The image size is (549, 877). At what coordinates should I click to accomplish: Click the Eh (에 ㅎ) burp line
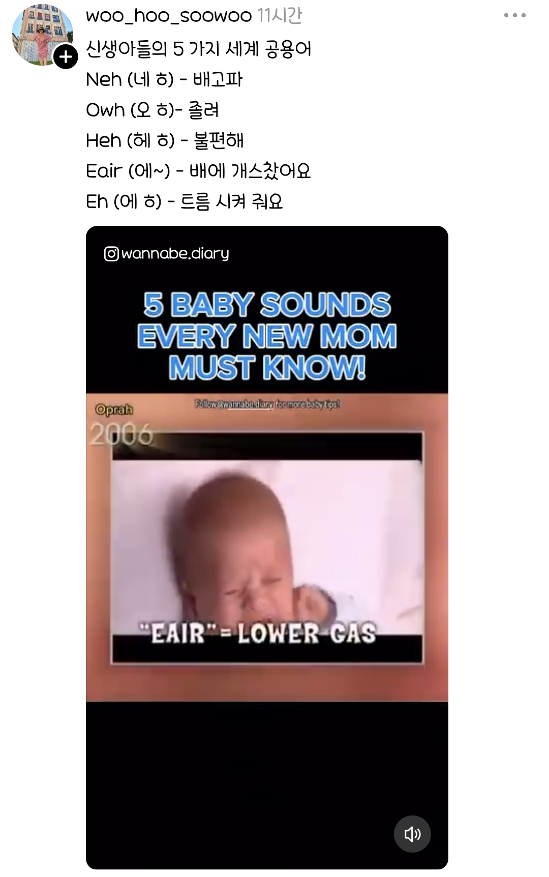(x=184, y=201)
